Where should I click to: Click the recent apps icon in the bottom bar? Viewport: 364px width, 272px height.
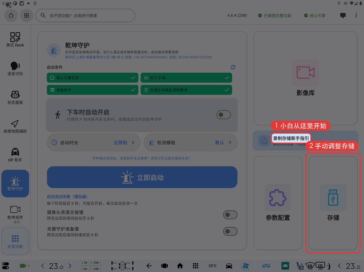(165, 266)
